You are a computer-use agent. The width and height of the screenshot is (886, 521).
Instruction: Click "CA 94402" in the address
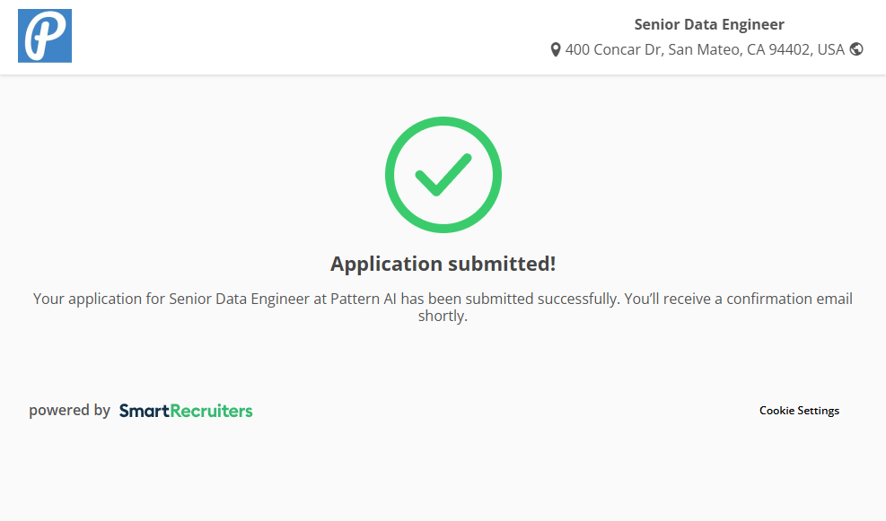click(778, 50)
